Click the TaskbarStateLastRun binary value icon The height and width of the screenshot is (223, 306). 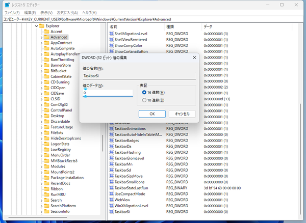pos(111,188)
